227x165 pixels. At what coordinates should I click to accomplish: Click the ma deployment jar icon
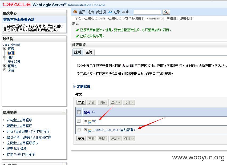pos(90,122)
